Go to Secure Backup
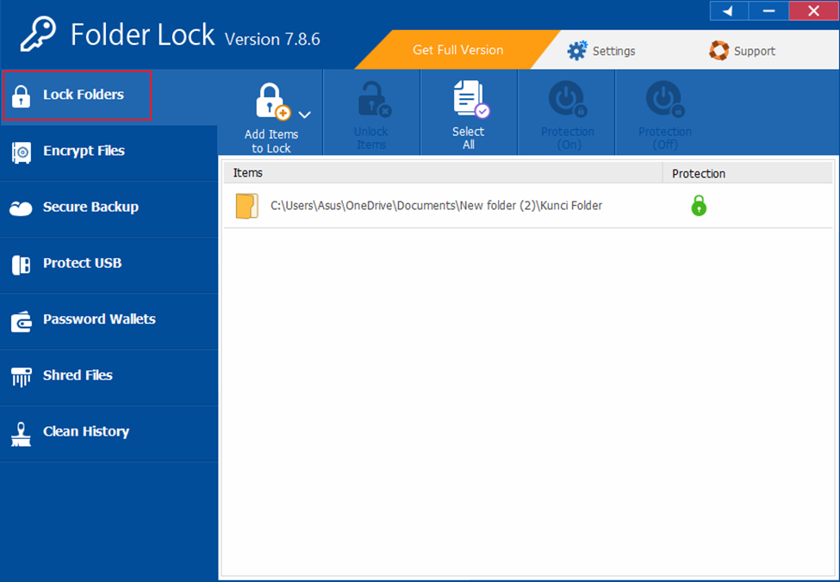Viewport: 840px width, 582px height. click(x=109, y=207)
